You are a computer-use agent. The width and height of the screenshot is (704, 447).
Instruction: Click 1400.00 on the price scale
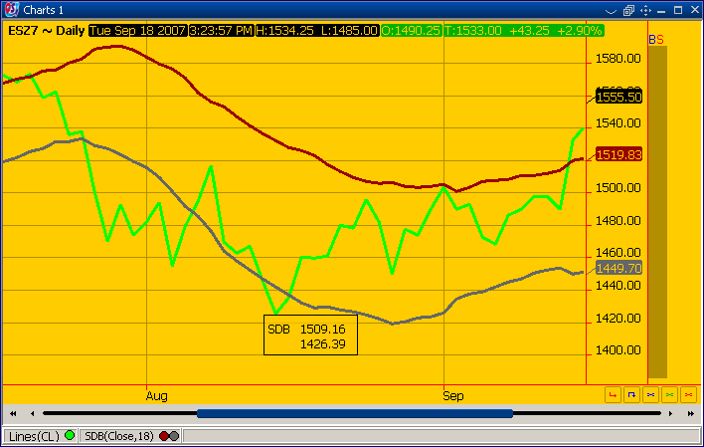coord(617,350)
